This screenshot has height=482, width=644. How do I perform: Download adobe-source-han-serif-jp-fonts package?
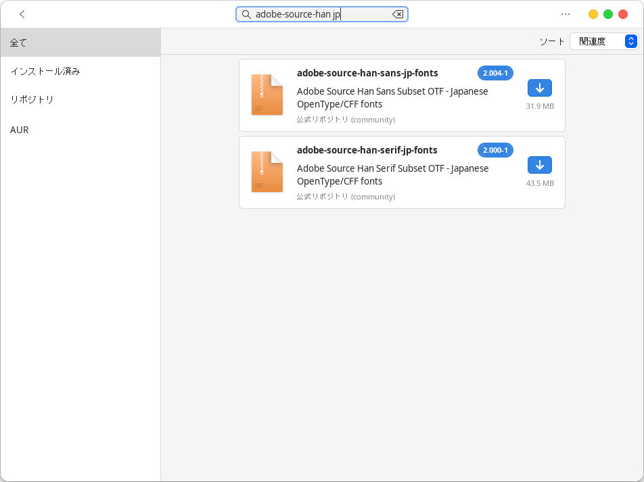click(539, 165)
